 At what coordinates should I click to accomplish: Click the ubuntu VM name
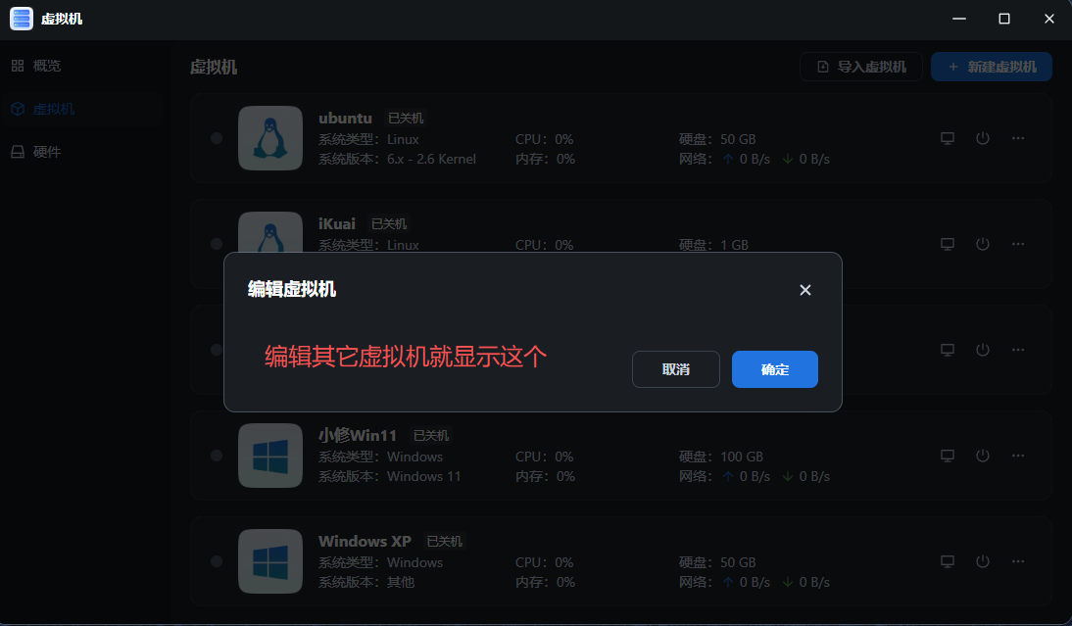point(345,119)
